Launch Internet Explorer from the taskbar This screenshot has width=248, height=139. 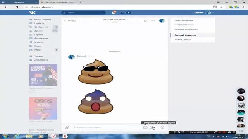(x=17, y=136)
